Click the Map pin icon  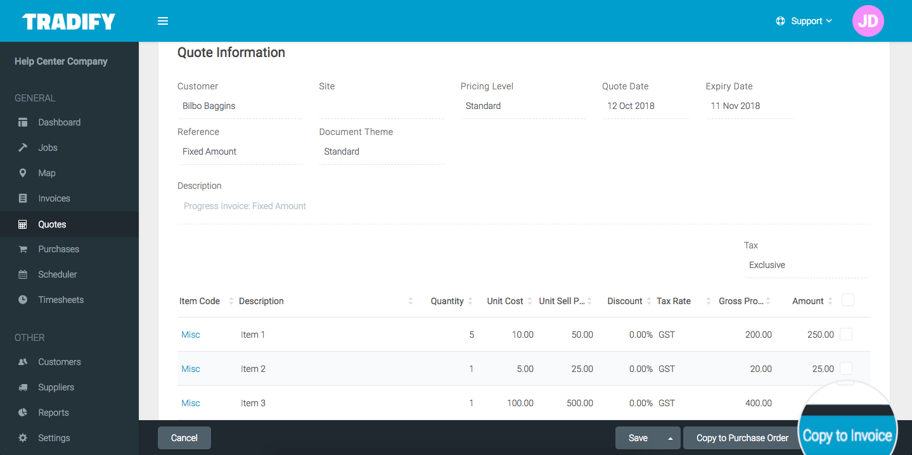tap(23, 173)
